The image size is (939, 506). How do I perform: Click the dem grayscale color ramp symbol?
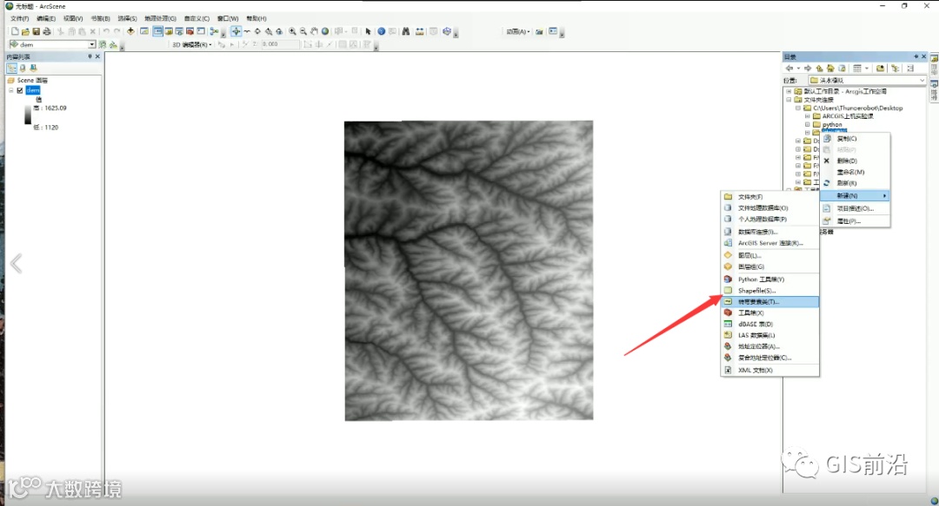28,115
